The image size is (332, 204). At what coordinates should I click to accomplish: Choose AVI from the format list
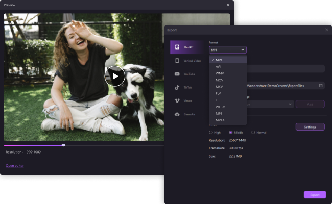click(x=228, y=67)
